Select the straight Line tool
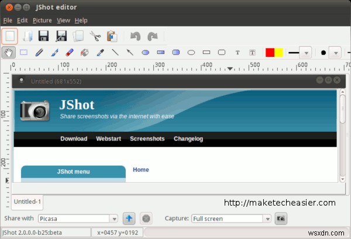Image resolution: width=351 pixels, height=239 pixels. coord(115,53)
